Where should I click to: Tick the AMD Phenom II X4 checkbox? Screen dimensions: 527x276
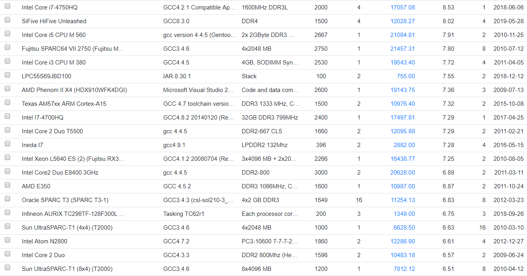tap(7, 89)
